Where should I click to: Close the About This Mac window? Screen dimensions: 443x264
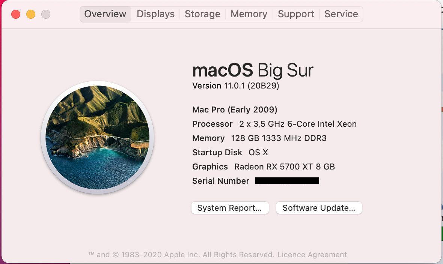tap(16, 14)
